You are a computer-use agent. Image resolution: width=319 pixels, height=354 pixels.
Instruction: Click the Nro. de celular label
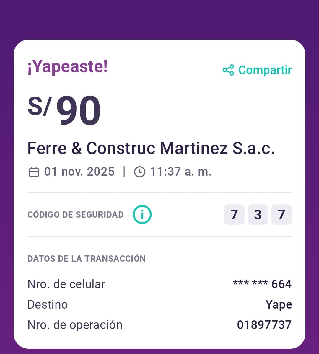[x=66, y=284]
